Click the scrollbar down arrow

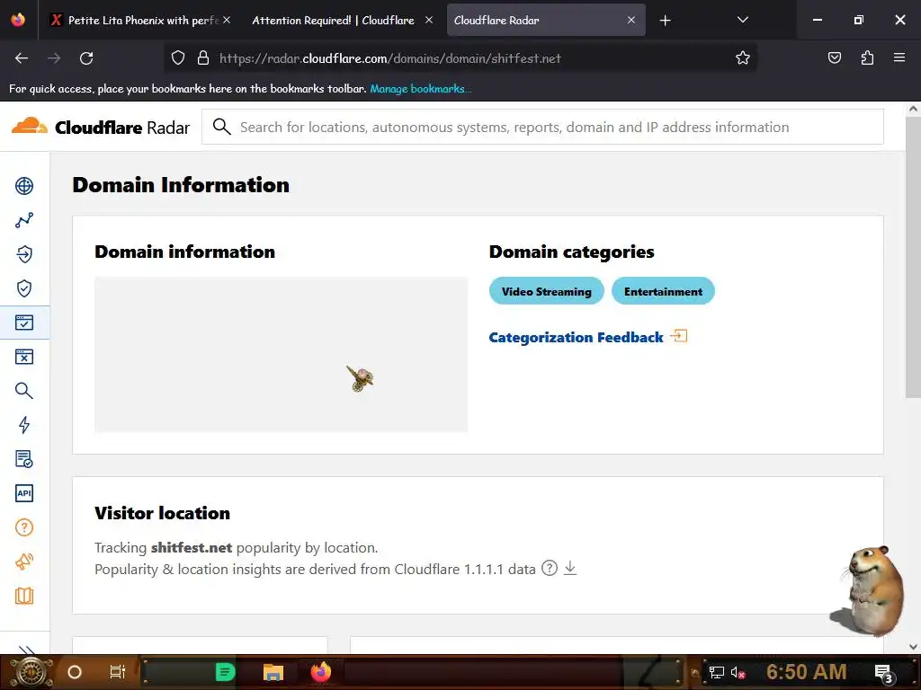point(913,647)
